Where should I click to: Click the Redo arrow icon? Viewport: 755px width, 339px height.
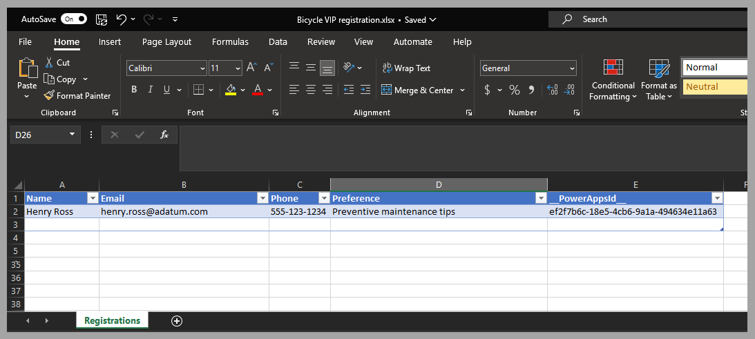pos(148,19)
